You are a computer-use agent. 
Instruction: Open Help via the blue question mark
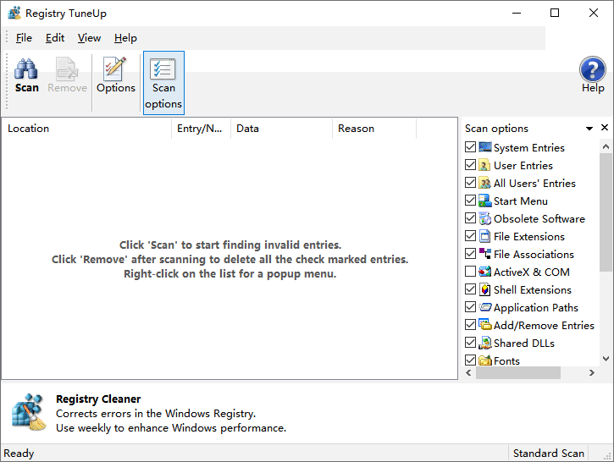[592, 75]
